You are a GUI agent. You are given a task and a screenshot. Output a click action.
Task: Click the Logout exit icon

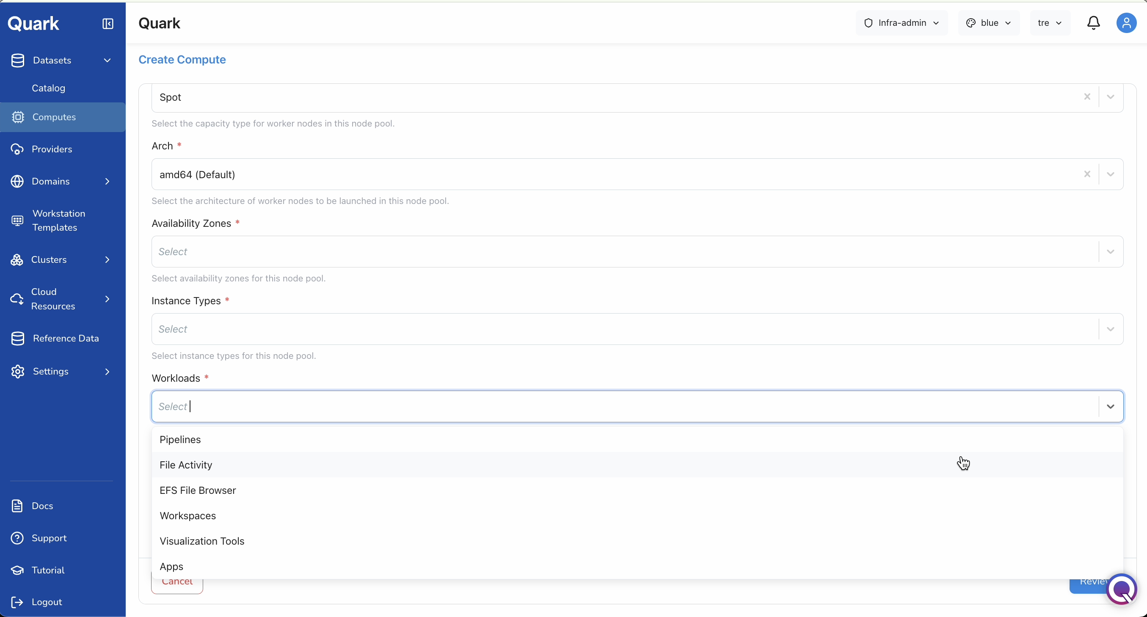(x=17, y=602)
